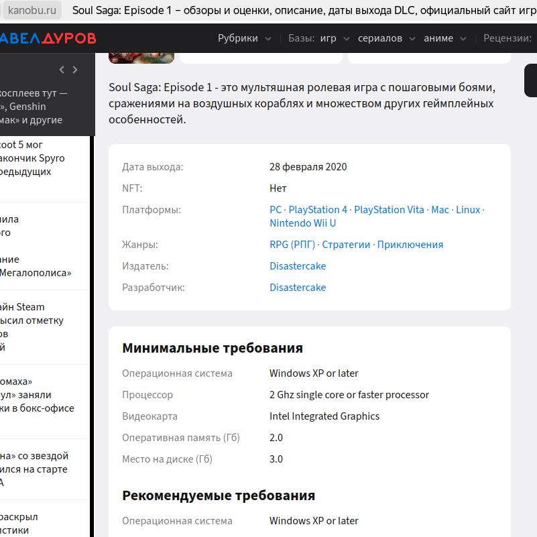The height and width of the screenshot is (537, 537).
Task: Expand the chevron next to аниме
Action: tap(463, 39)
